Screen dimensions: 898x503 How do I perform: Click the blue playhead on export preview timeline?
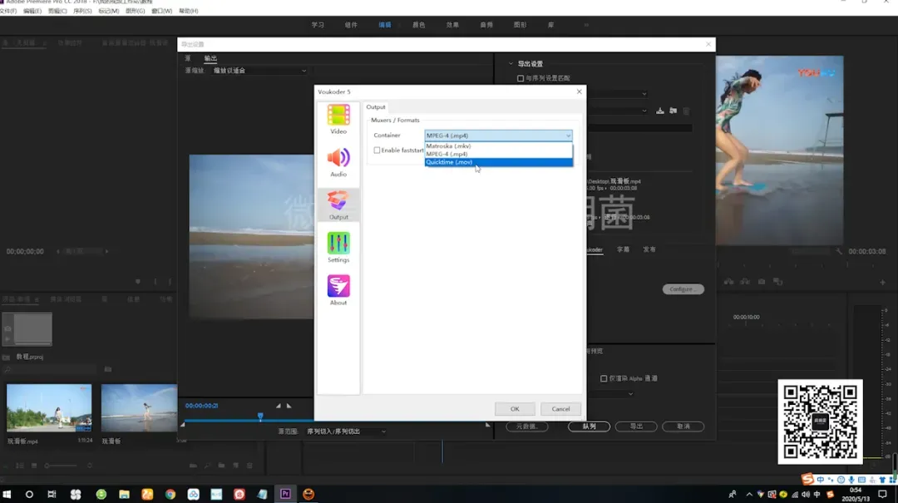tap(260, 416)
